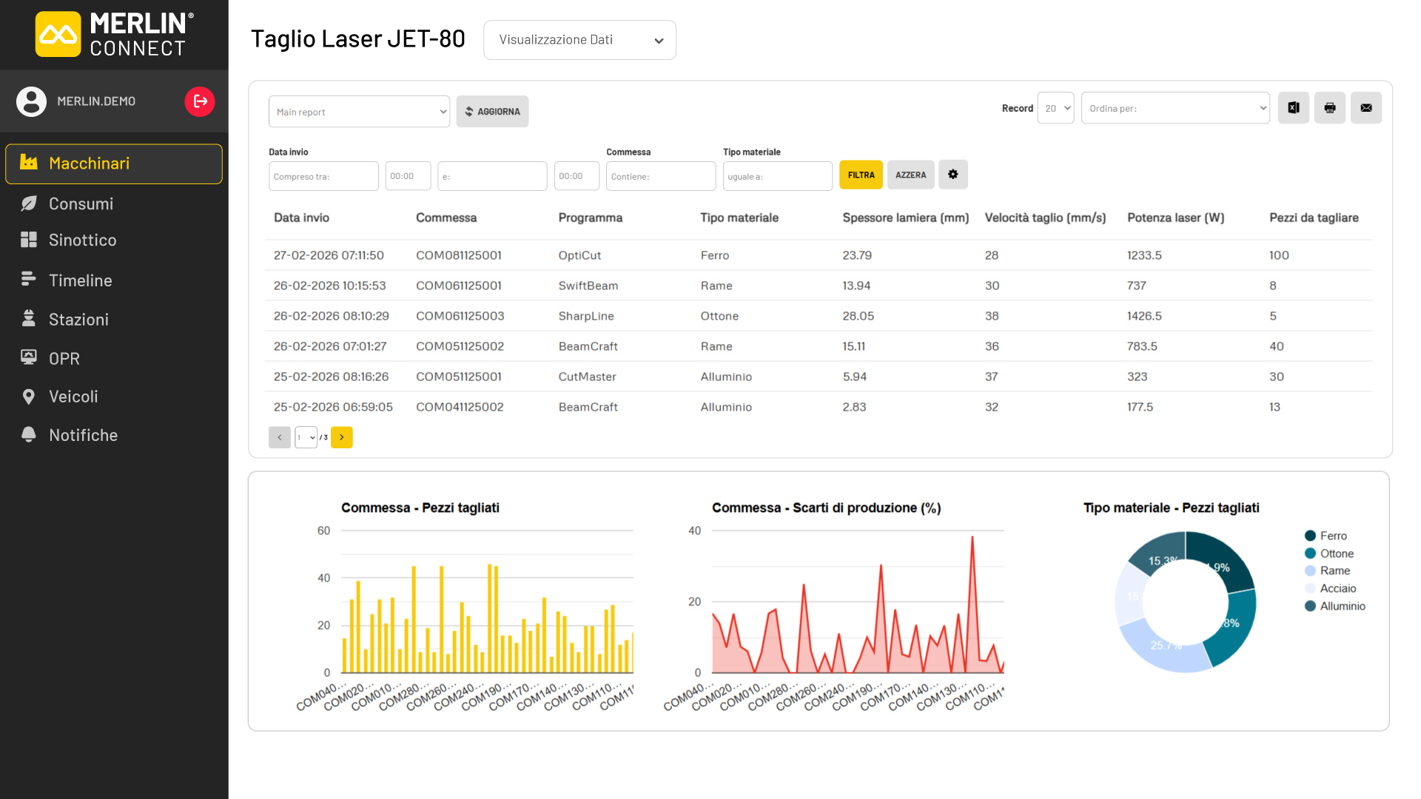Click Rame color swatch in legend
Viewport: 1421px width, 799px height.
click(x=1310, y=571)
